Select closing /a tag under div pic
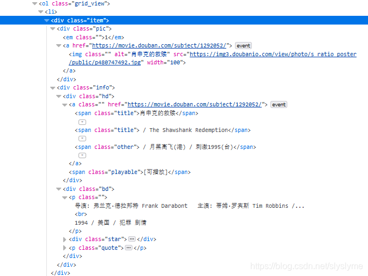The image size is (368, 276). 69,71
